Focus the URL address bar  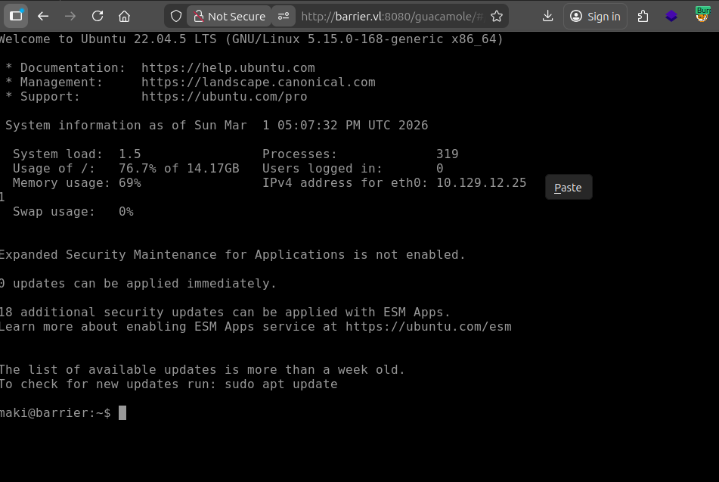coord(389,16)
